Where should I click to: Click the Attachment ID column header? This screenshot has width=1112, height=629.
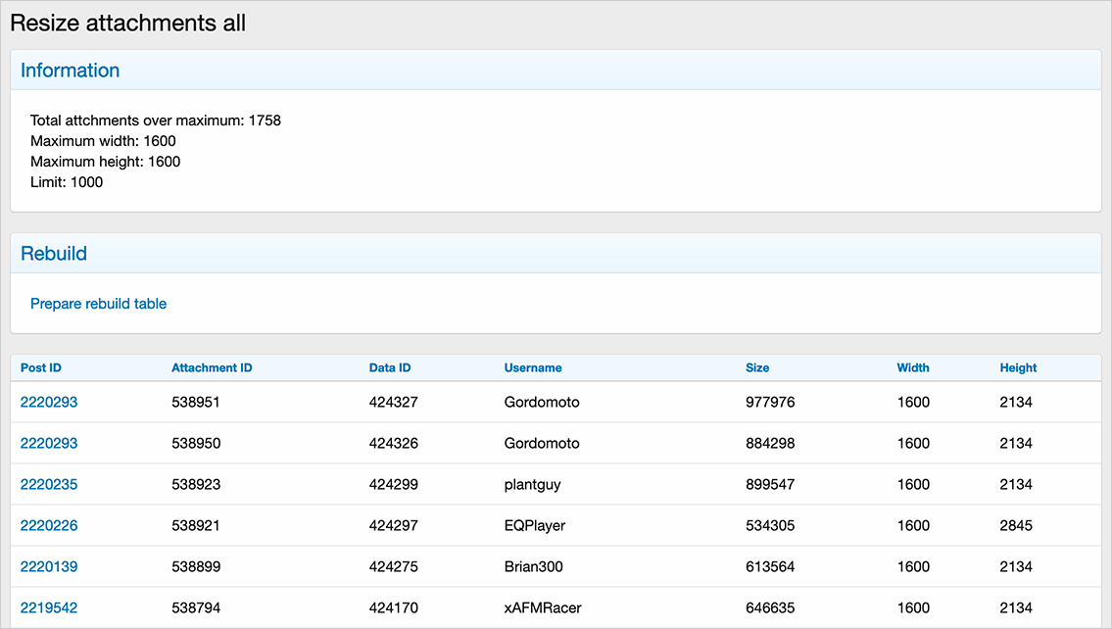point(212,367)
